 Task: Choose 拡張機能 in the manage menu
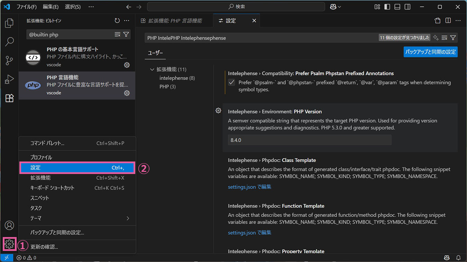coord(77,178)
